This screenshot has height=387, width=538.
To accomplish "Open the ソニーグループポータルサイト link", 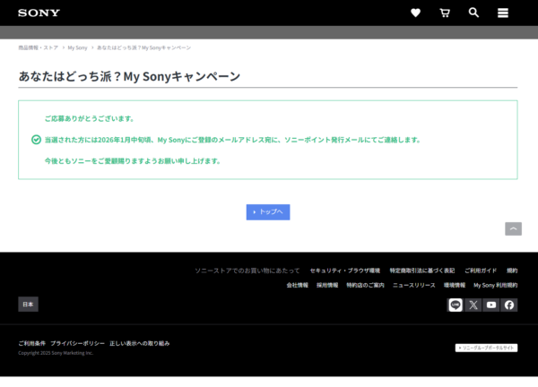I will click(486, 348).
